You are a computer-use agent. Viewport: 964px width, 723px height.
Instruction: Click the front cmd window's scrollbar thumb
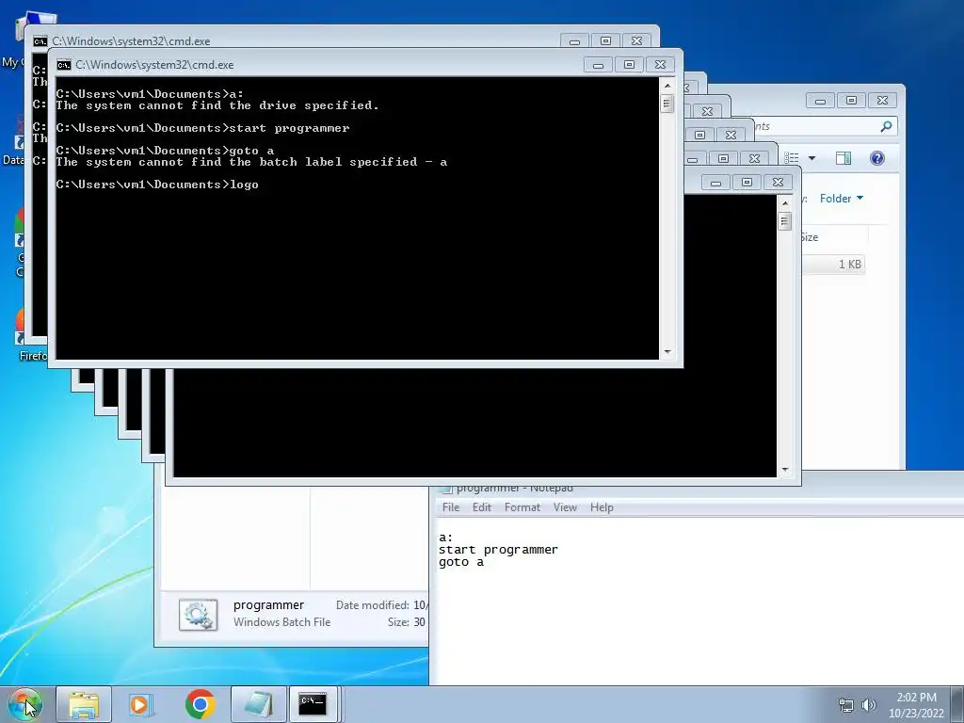667,104
